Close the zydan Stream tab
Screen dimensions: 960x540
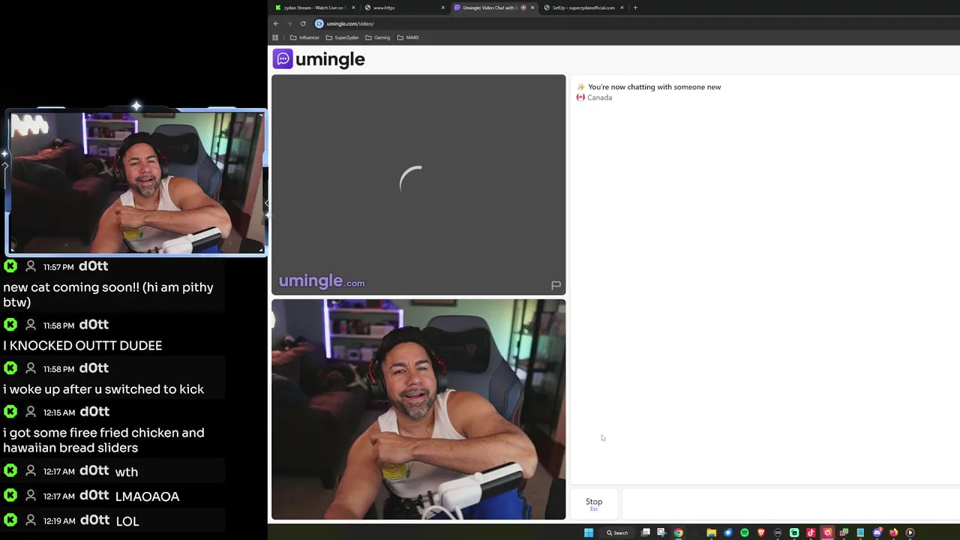coord(353,7)
